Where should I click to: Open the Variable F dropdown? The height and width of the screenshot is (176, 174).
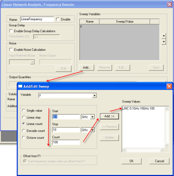(94, 95)
